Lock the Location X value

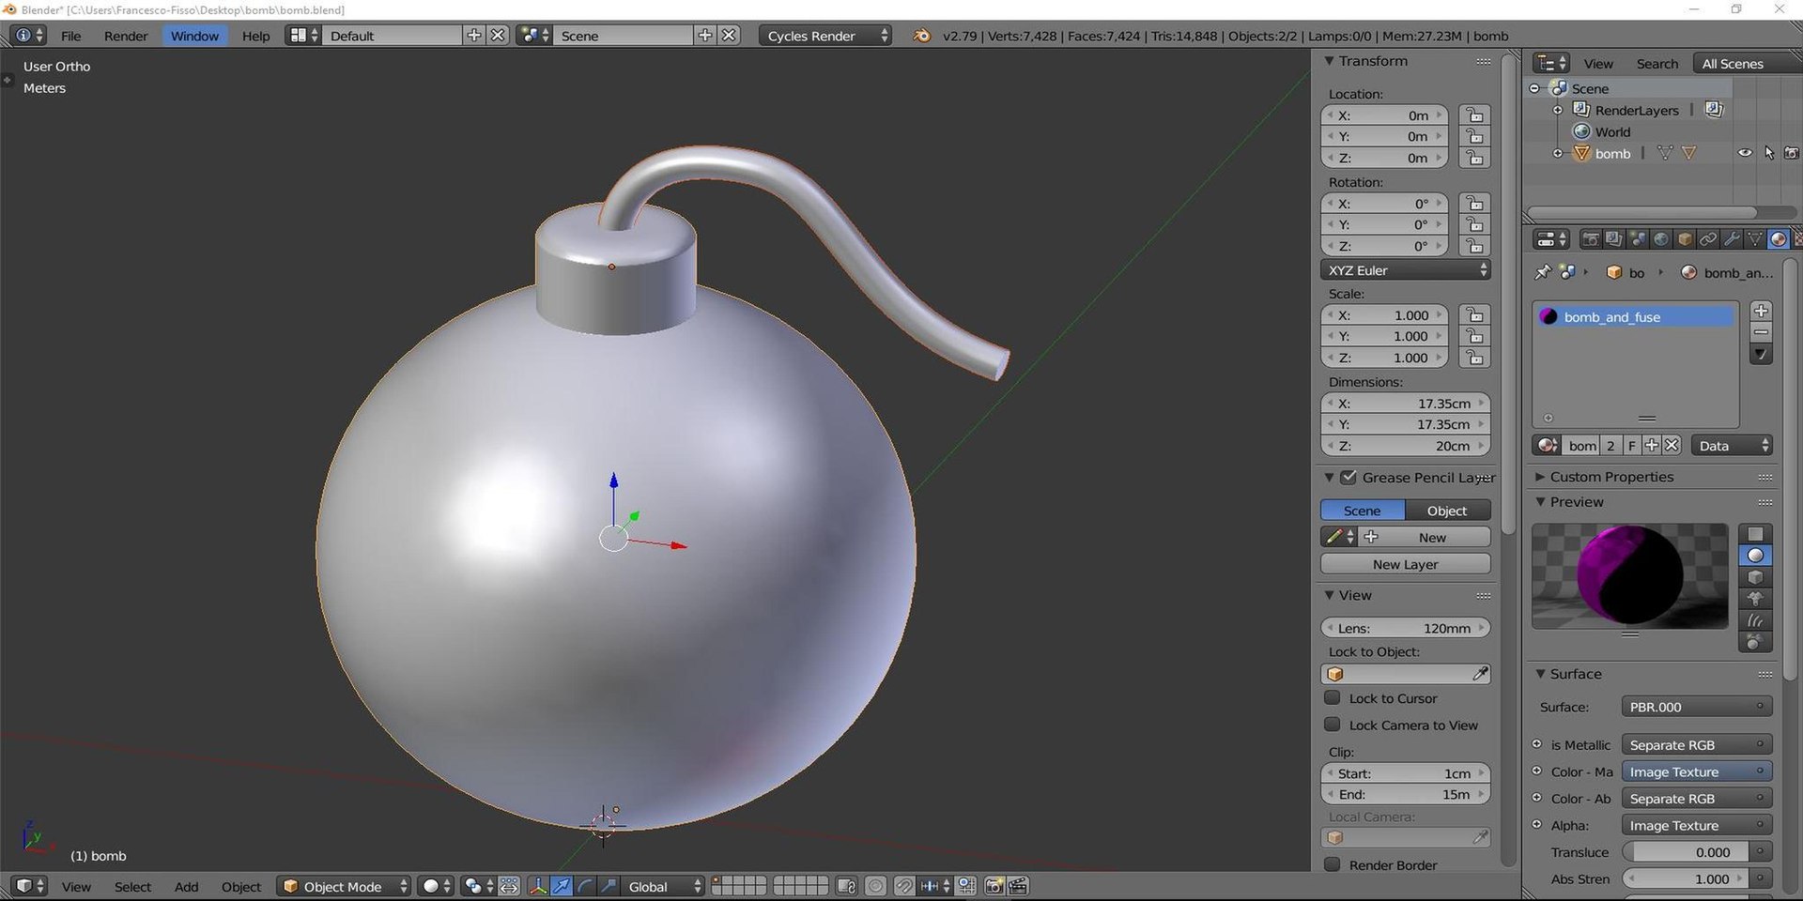pos(1474,115)
